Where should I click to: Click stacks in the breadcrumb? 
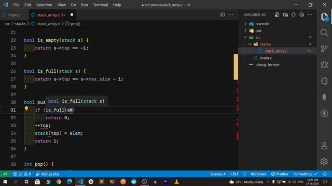pos(20,24)
